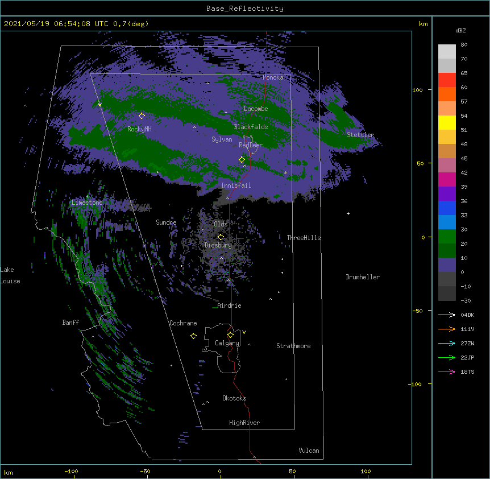This screenshot has width=490, height=479.
Task: Click the RockyMH label
Action: point(139,129)
